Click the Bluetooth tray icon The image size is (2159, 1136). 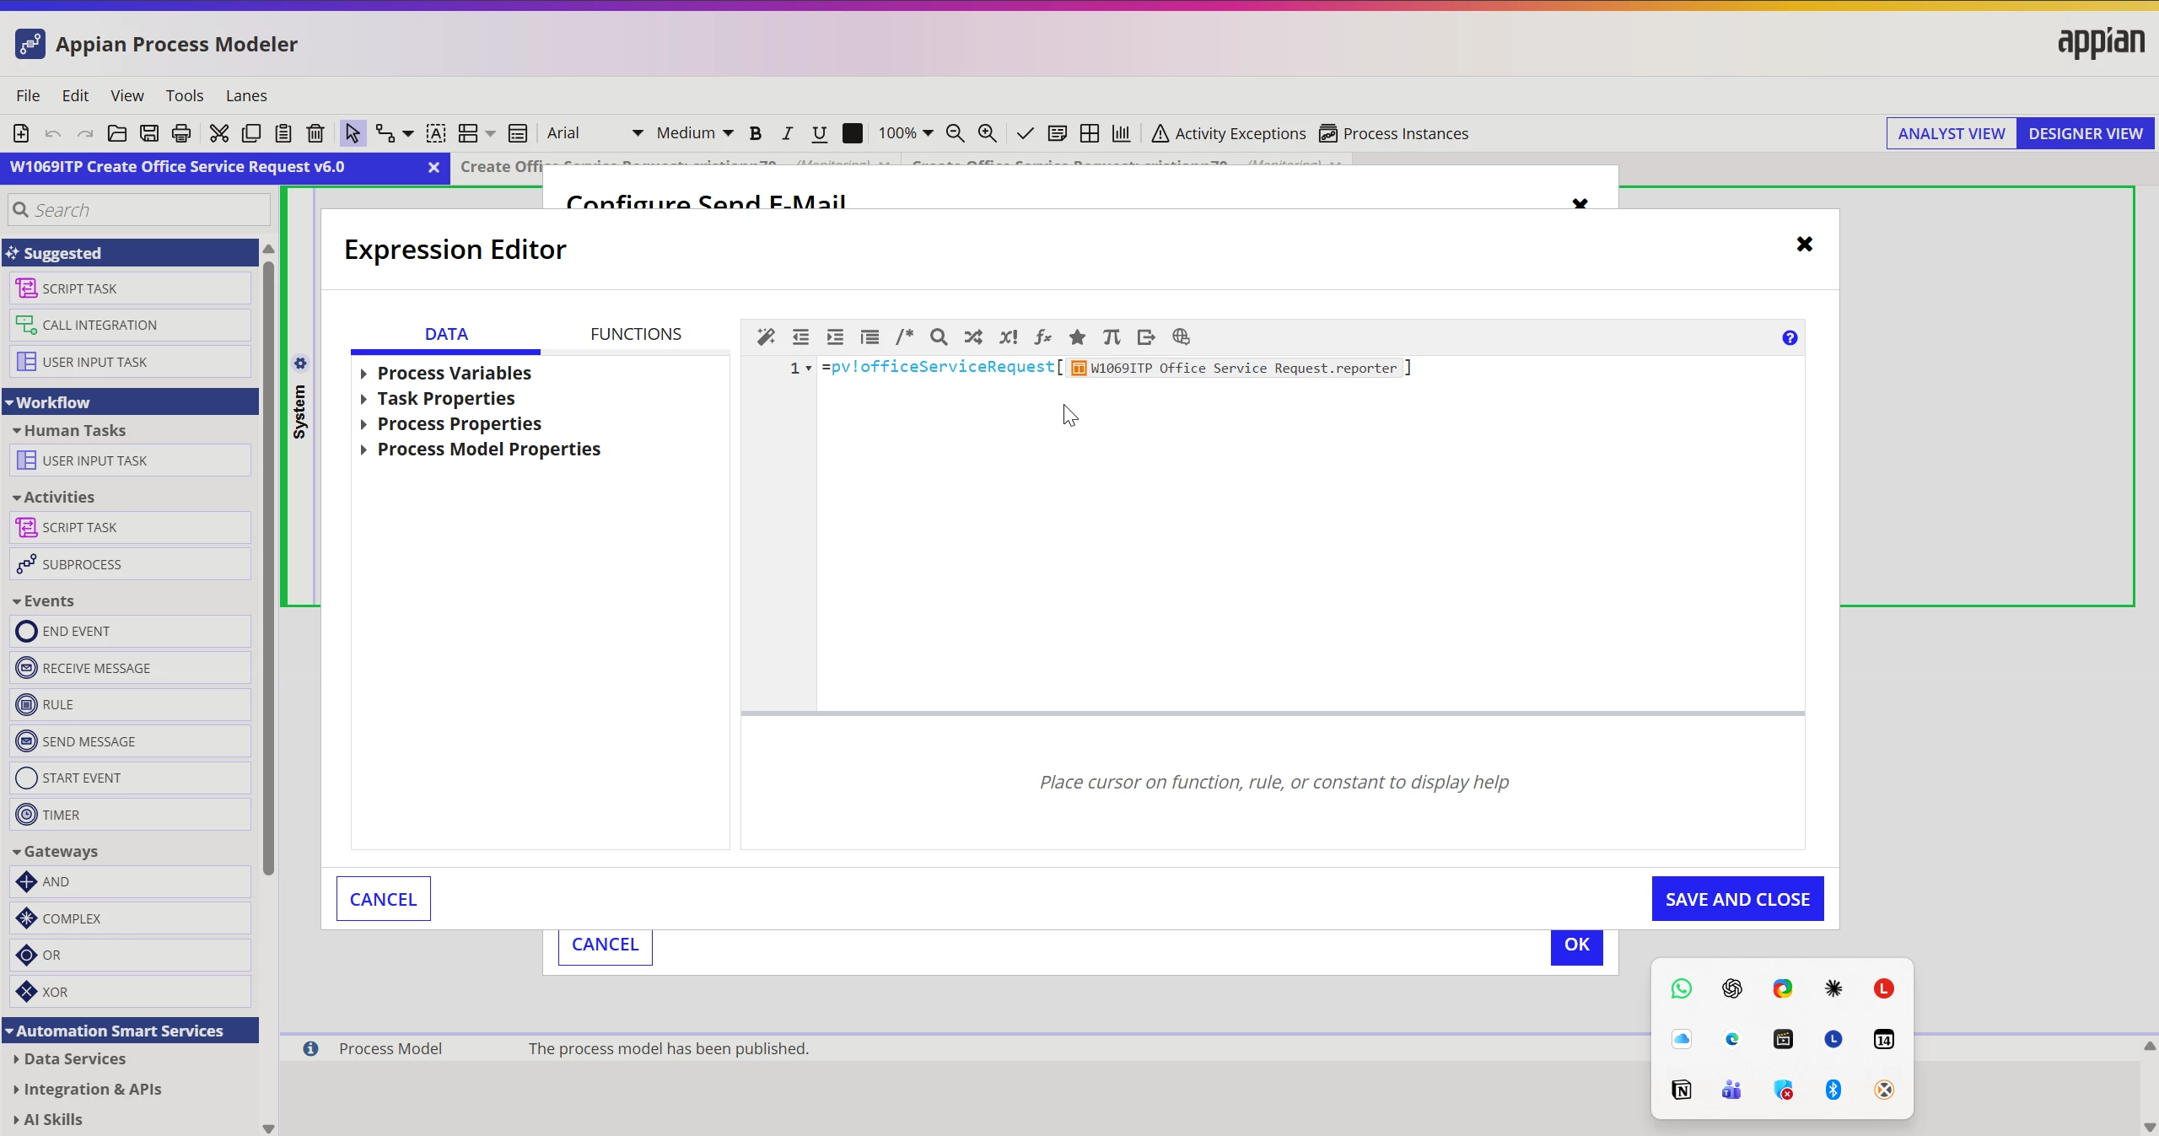1833,1090
